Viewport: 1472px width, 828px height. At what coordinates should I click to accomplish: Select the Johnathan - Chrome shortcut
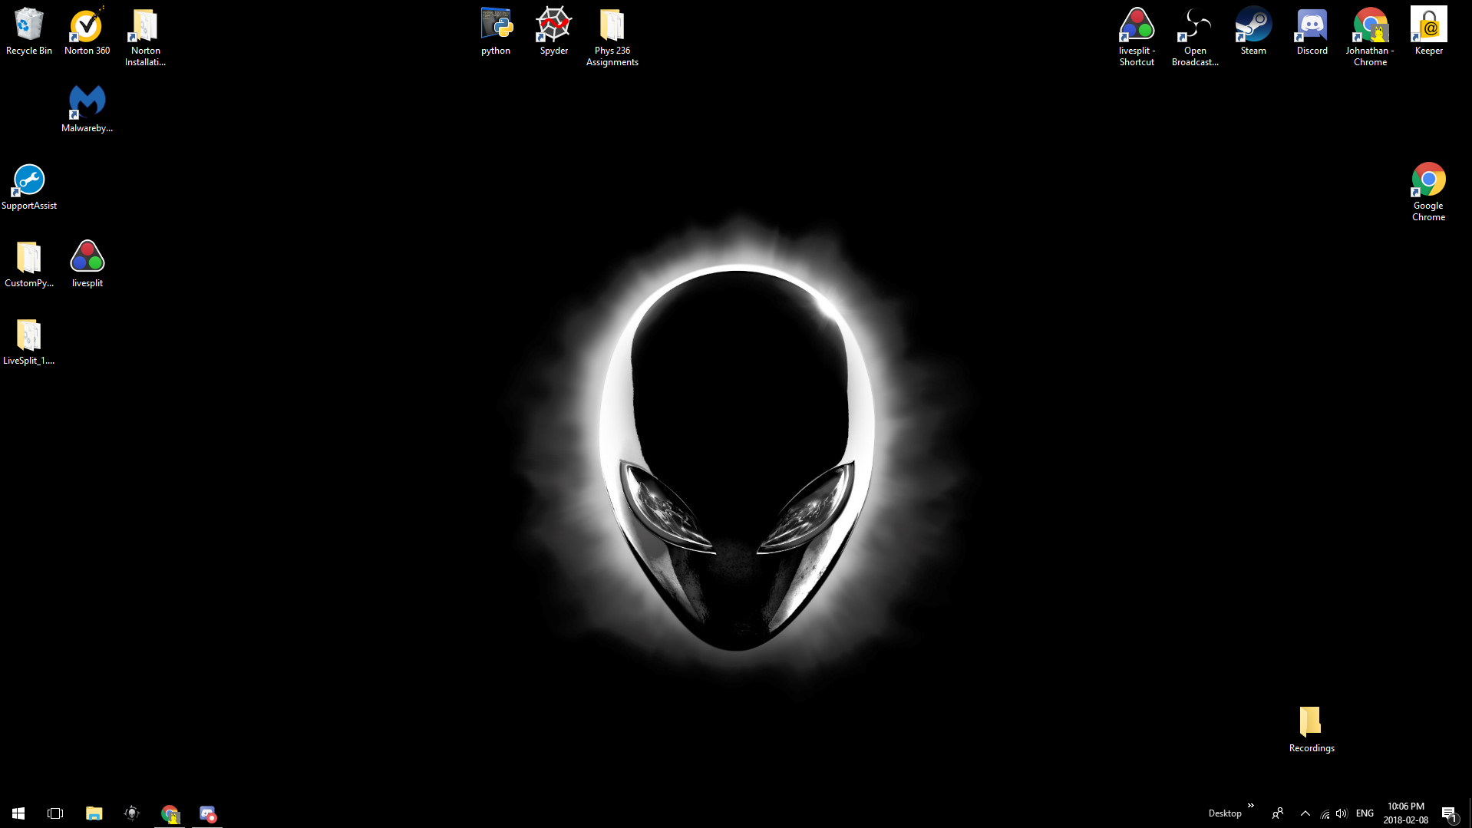(x=1370, y=37)
